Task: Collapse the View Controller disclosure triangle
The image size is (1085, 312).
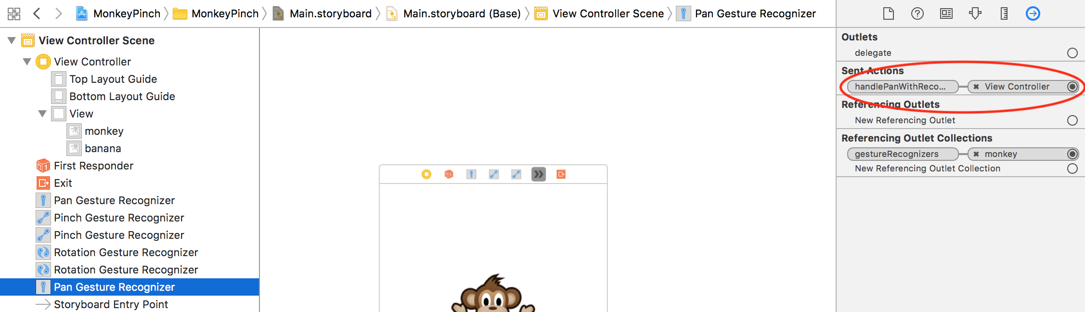Action: coord(27,62)
